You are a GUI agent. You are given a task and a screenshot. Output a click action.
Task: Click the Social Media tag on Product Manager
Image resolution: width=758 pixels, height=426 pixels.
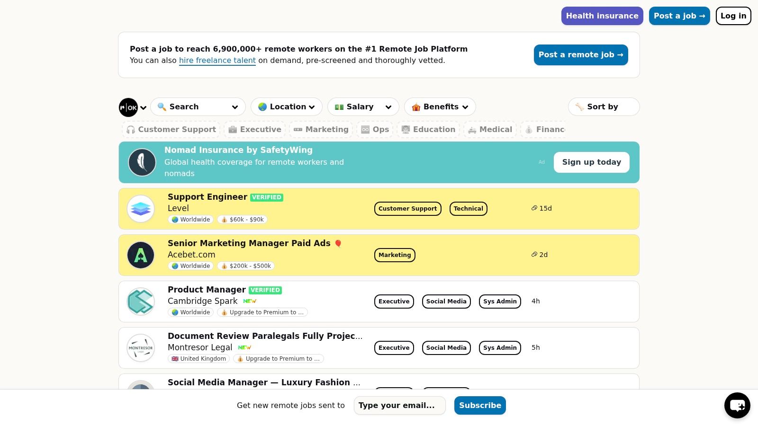coord(446,302)
